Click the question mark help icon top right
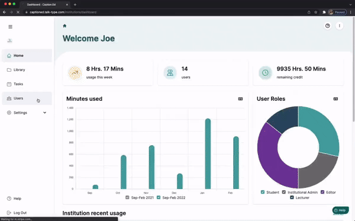 click(x=327, y=26)
